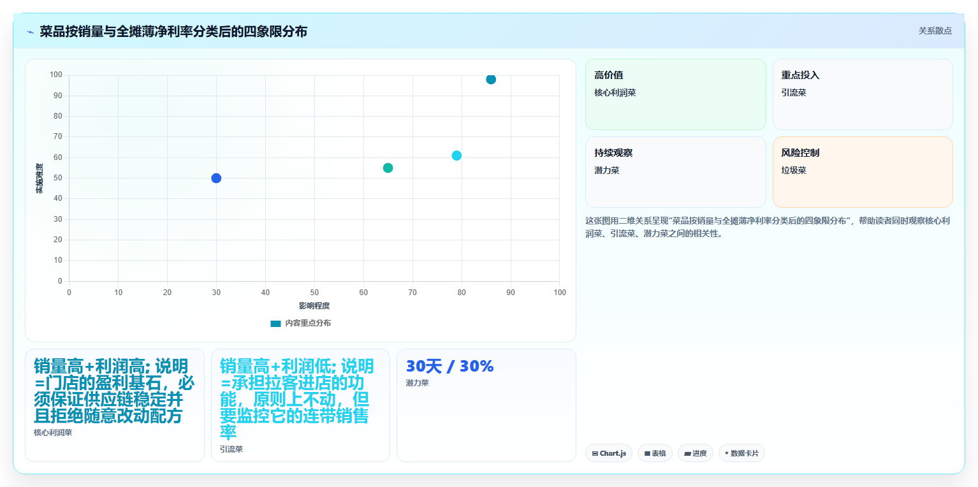Click the 引流菜 label under second stat card
The image size is (978, 487).
click(231, 449)
